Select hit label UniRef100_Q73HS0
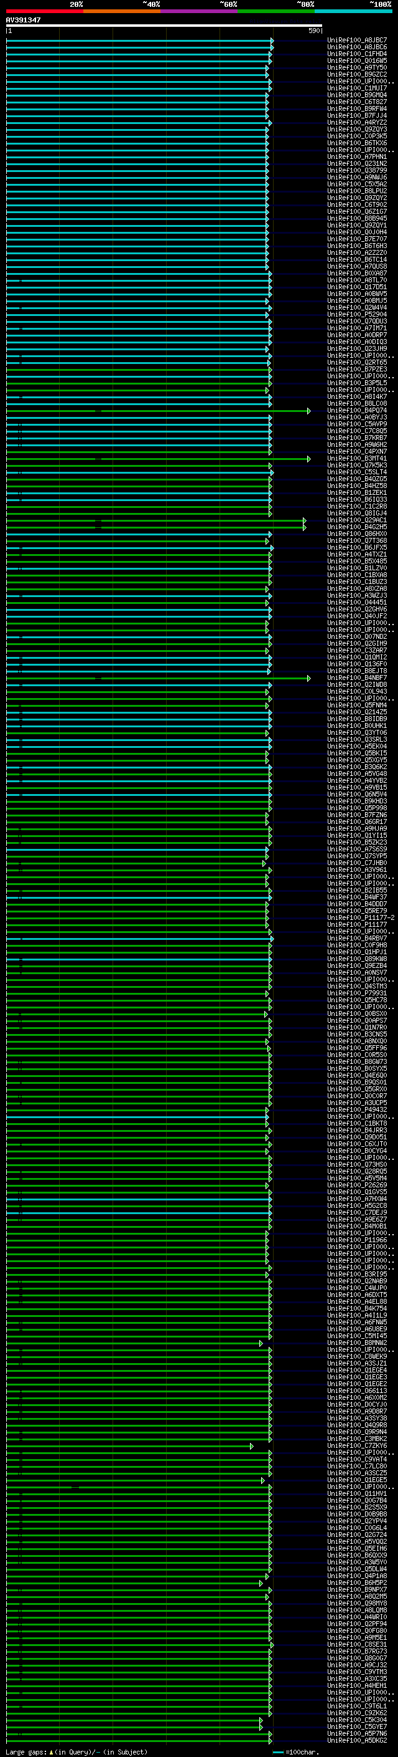398x1757 pixels. (x=357, y=1165)
